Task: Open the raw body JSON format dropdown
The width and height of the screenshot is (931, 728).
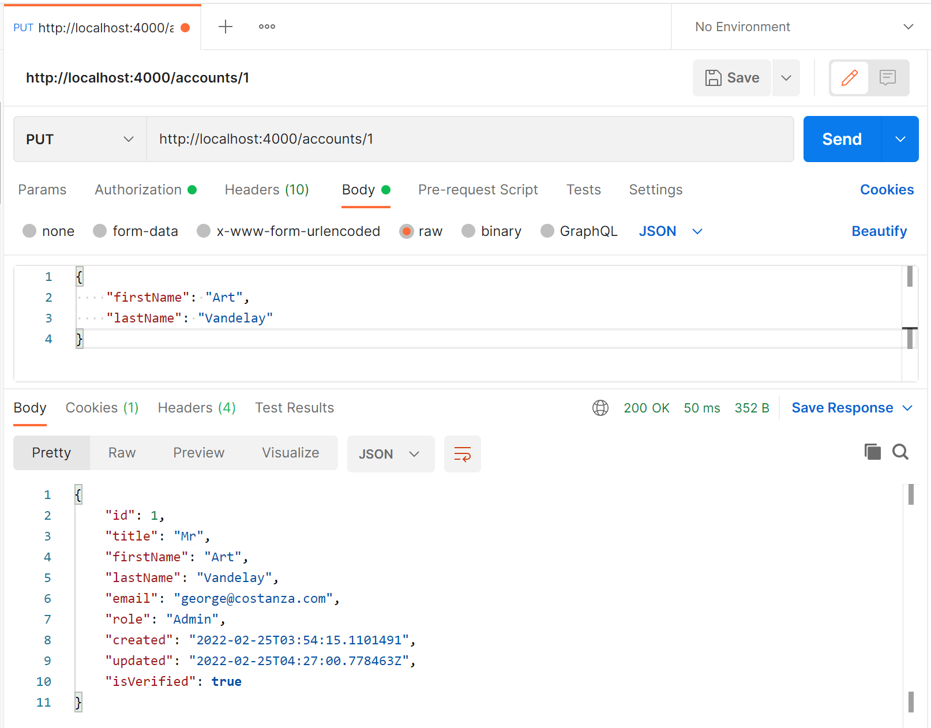Action: coord(671,231)
